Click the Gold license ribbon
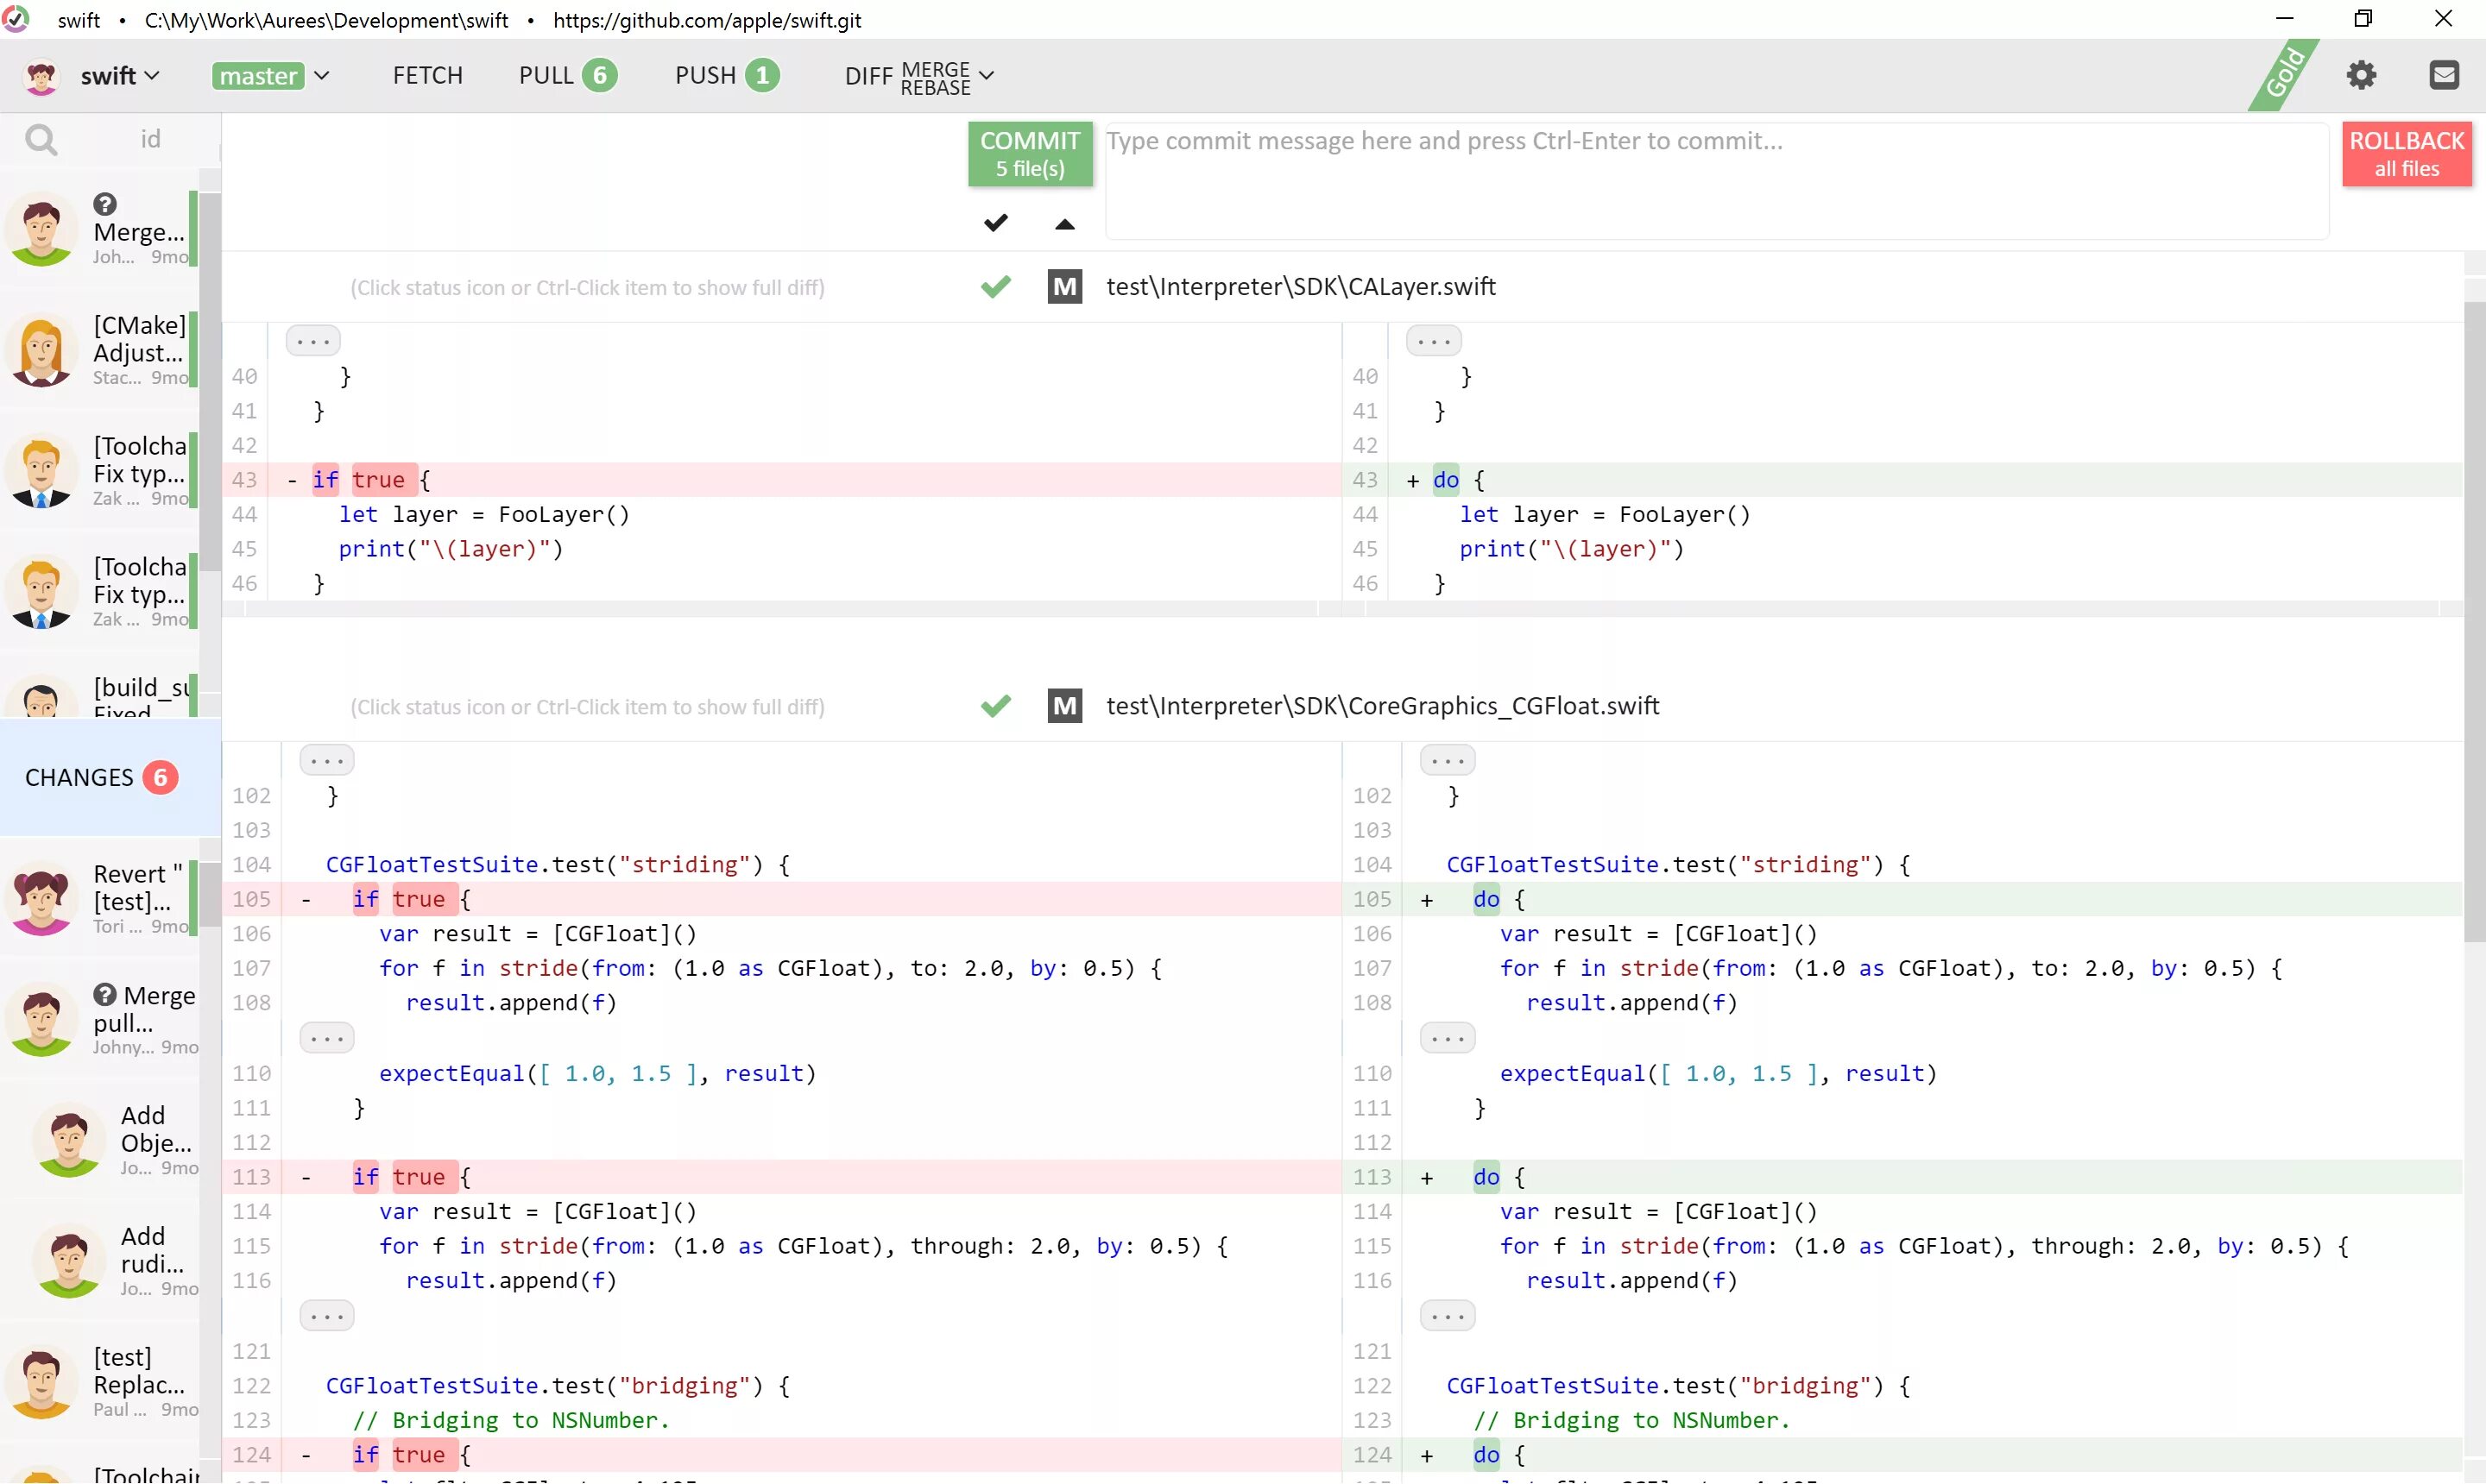 pyautogui.click(x=2284, y=74)
